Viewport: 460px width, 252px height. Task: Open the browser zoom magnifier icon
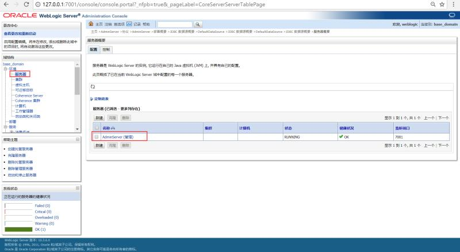point(433,5)
